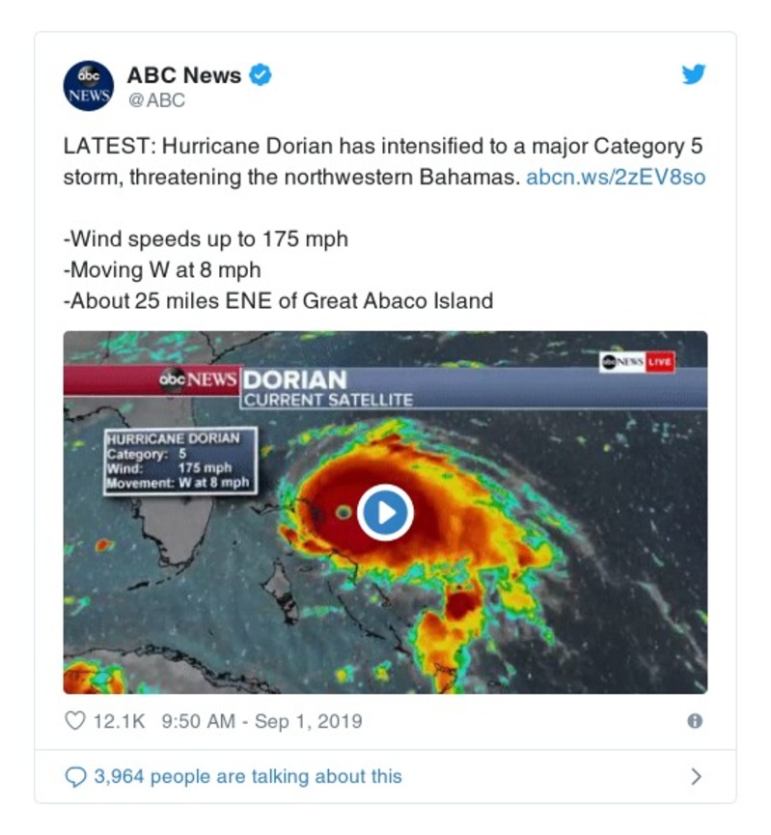This screenshot has width=771, height=835.
Task: Like the tweet with the heart icon
Action: [74, 721]
